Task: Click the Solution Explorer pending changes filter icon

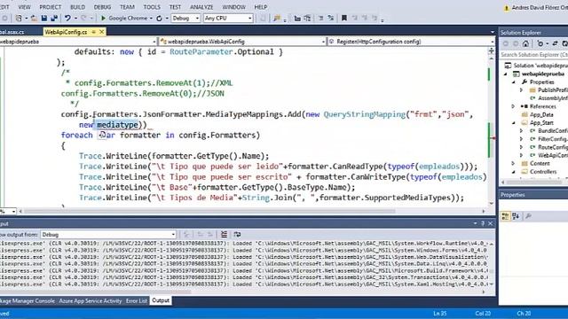Action: [540, 43]
